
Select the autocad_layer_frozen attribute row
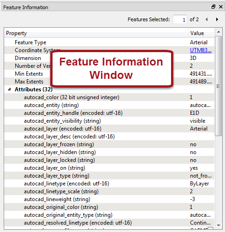pos(109,144)
